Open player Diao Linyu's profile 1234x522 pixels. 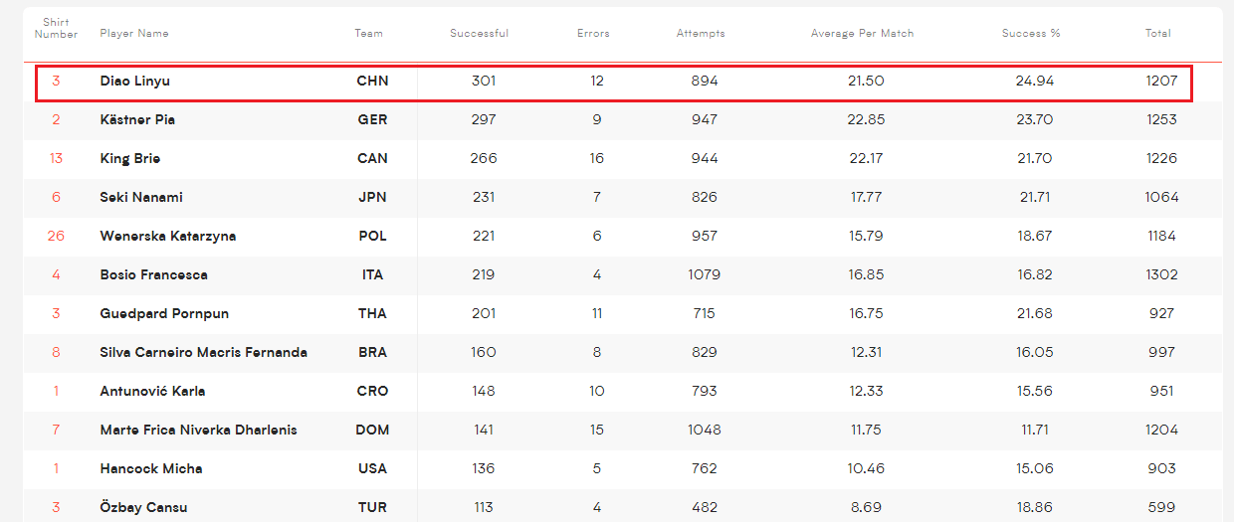click(x=135, y=81)
